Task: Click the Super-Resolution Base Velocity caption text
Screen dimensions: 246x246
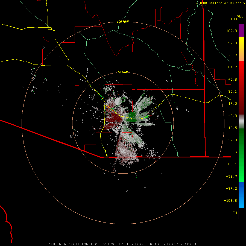Action: tap(123, 244)
